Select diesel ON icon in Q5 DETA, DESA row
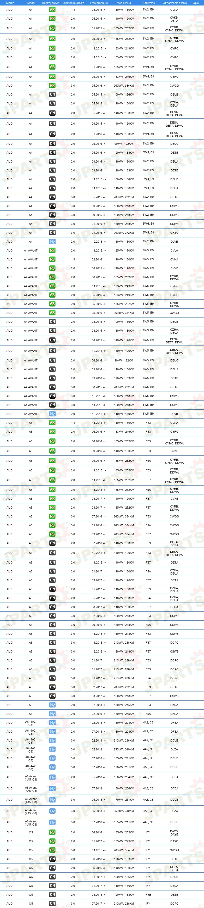 pyautogui.click(x=52, y=868)
